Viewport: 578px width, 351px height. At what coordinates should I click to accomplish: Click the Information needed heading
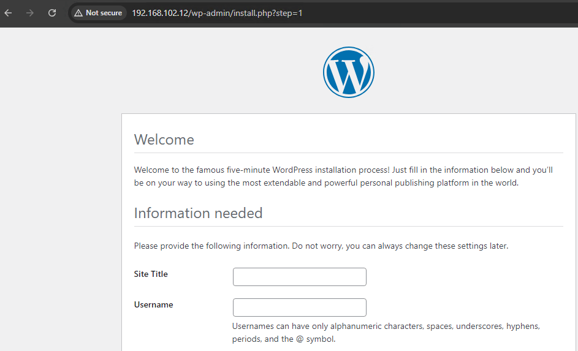point(198,213)
